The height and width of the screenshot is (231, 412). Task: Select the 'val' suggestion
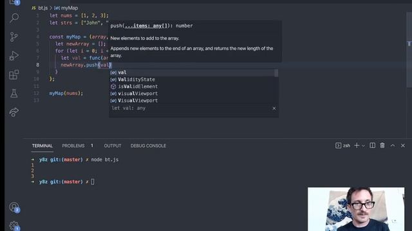[x=193, y=73]
